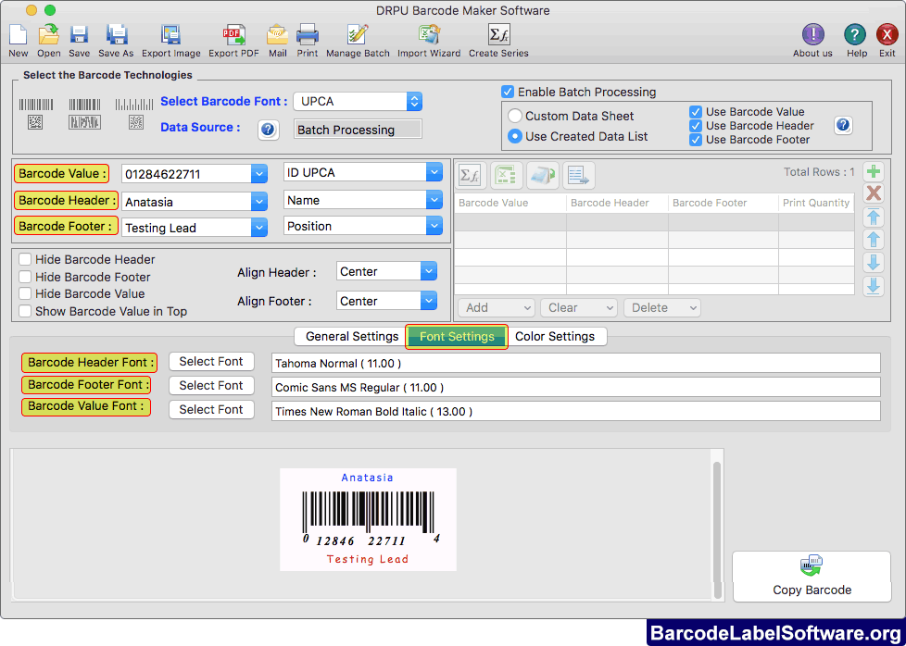
Task: Click the Save toolbar icon
Action: [79, 36]
